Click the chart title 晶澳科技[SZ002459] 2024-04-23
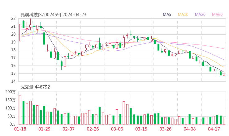Image resolution: width=229 pixels, height=136 pixels. click(x=53, y=15)
